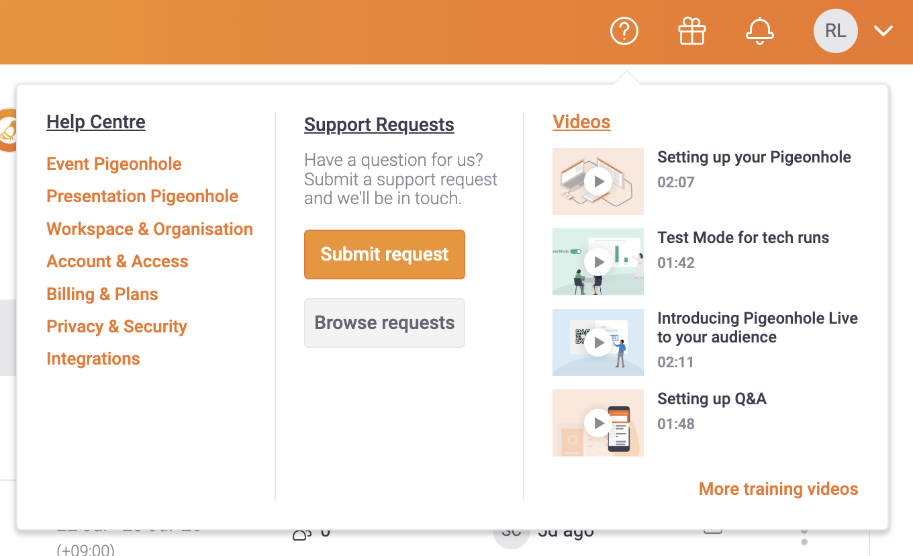Click the three-dot menu at bottom right
913x556 pixels.
point(804,537)
